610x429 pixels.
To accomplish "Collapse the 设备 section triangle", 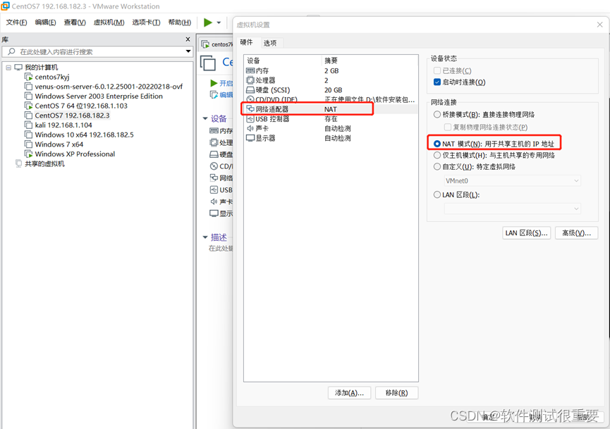I will pos(205,118).
